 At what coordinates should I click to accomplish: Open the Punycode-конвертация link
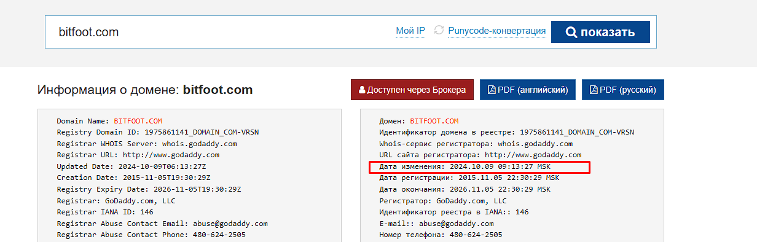tap(497, 31)
